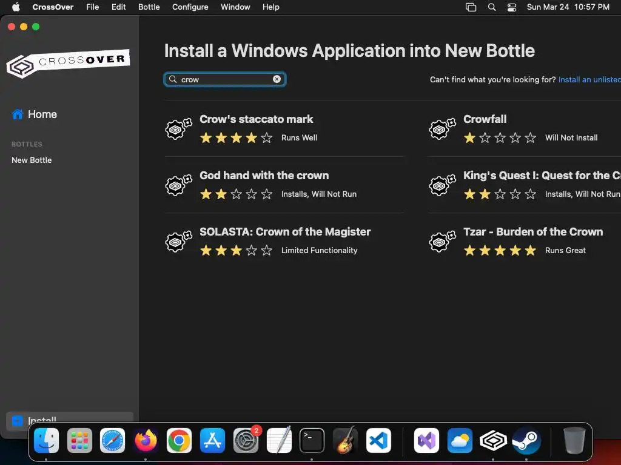Click the Limited Functionality rating text
This screenshot has height=465, width=621.
coord(319,250)
